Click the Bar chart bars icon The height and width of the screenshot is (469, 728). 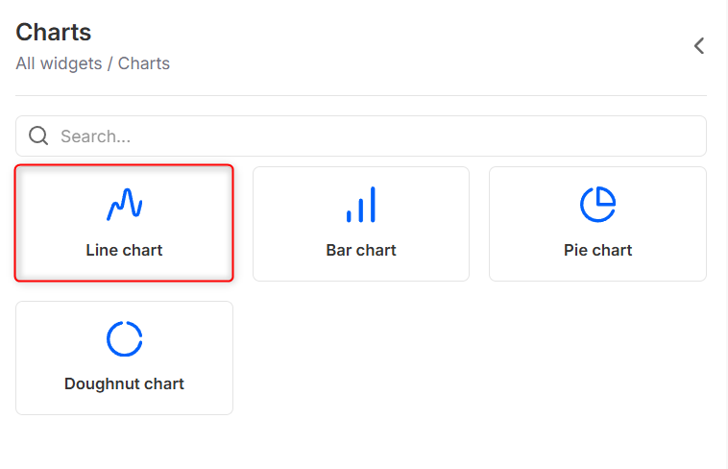[x=361, y=204]
